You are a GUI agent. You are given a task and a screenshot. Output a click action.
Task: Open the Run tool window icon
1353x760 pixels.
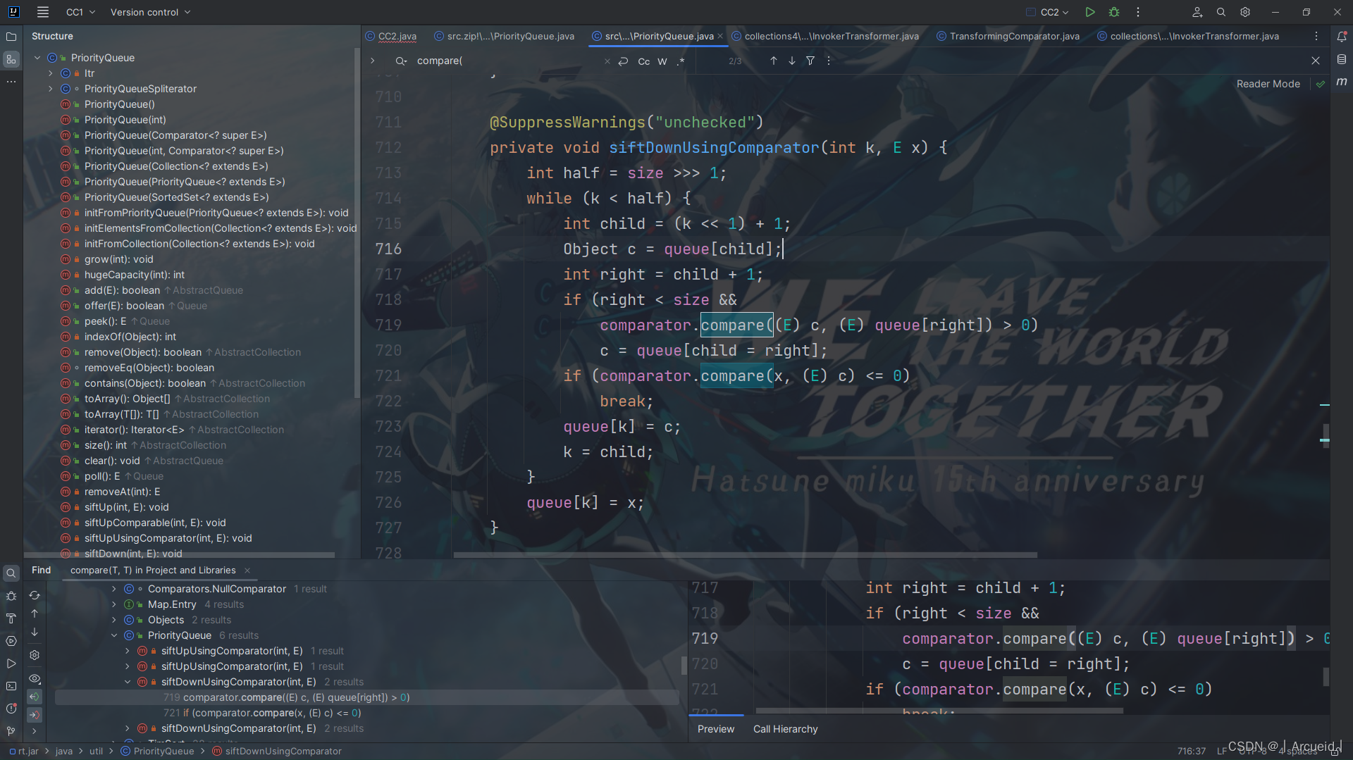[11, 664]
